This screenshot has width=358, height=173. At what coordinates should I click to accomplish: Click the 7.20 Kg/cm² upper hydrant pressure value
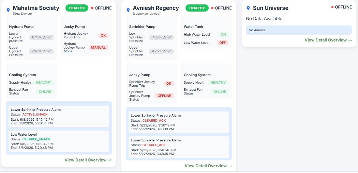pyautogui.click(x=41, y=51)
